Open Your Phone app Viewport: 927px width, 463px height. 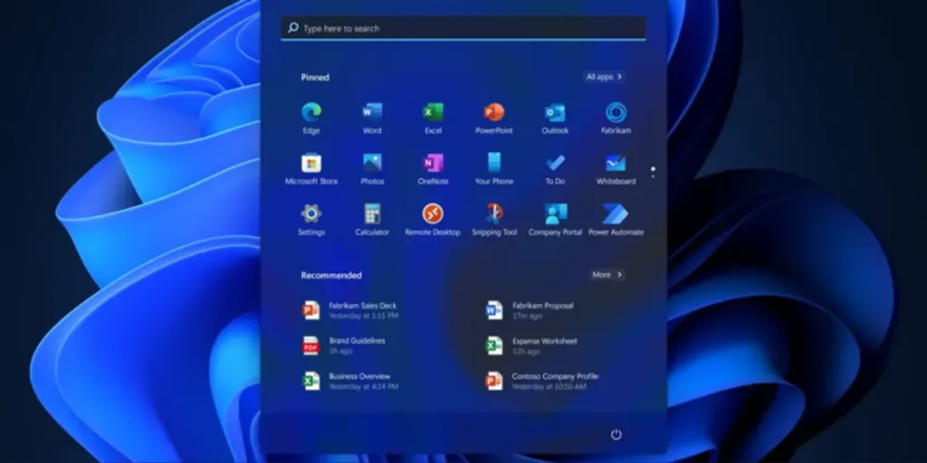pos(494,169)
